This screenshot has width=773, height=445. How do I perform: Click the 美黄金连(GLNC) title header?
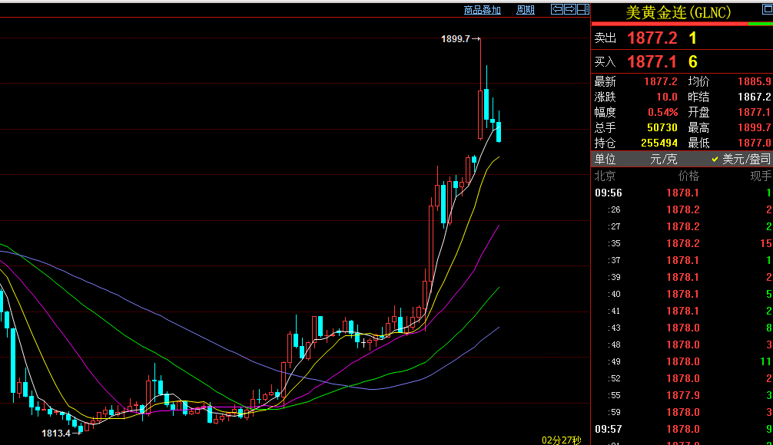tap(678, 12)
